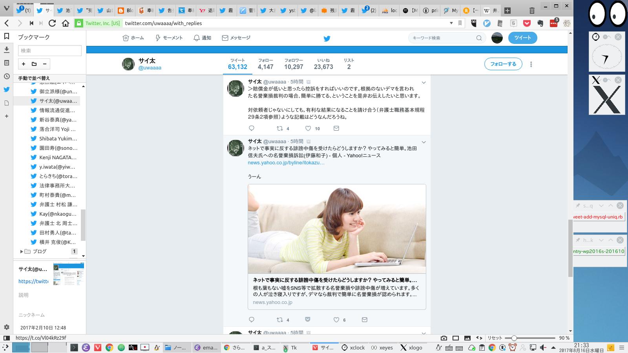
Task: Create new bookmark folder
Action: [x=34, y=64]
